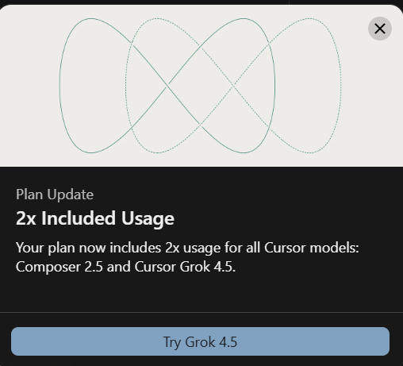Click the Cursor Grok 4.5 text in description
403x366 pixels.
185,267
